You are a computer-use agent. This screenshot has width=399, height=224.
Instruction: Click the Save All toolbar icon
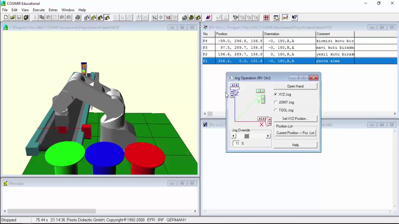coord(26,17)
